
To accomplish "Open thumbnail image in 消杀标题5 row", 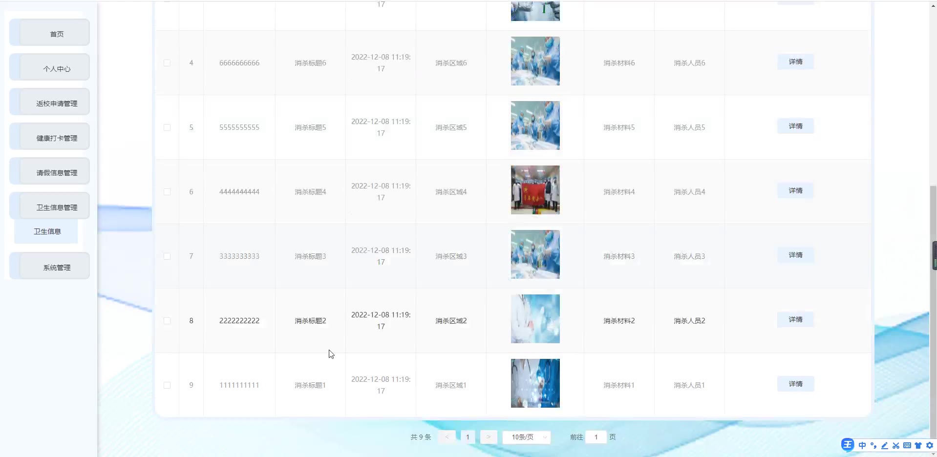I will (x=535, y=125).
